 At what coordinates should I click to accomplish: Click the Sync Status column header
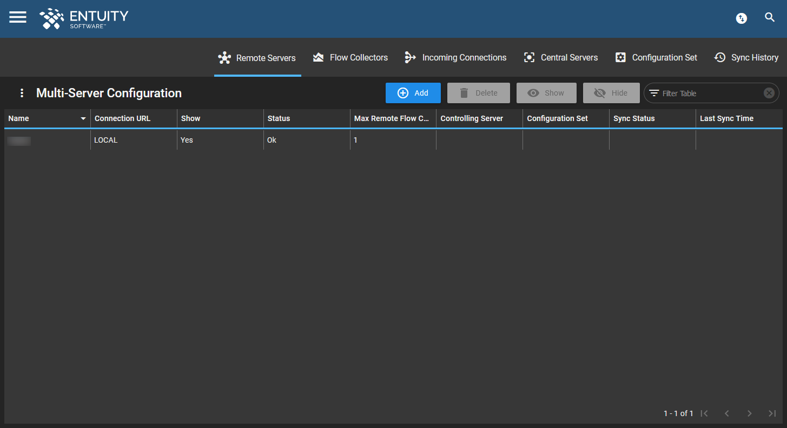click(652, 118)
